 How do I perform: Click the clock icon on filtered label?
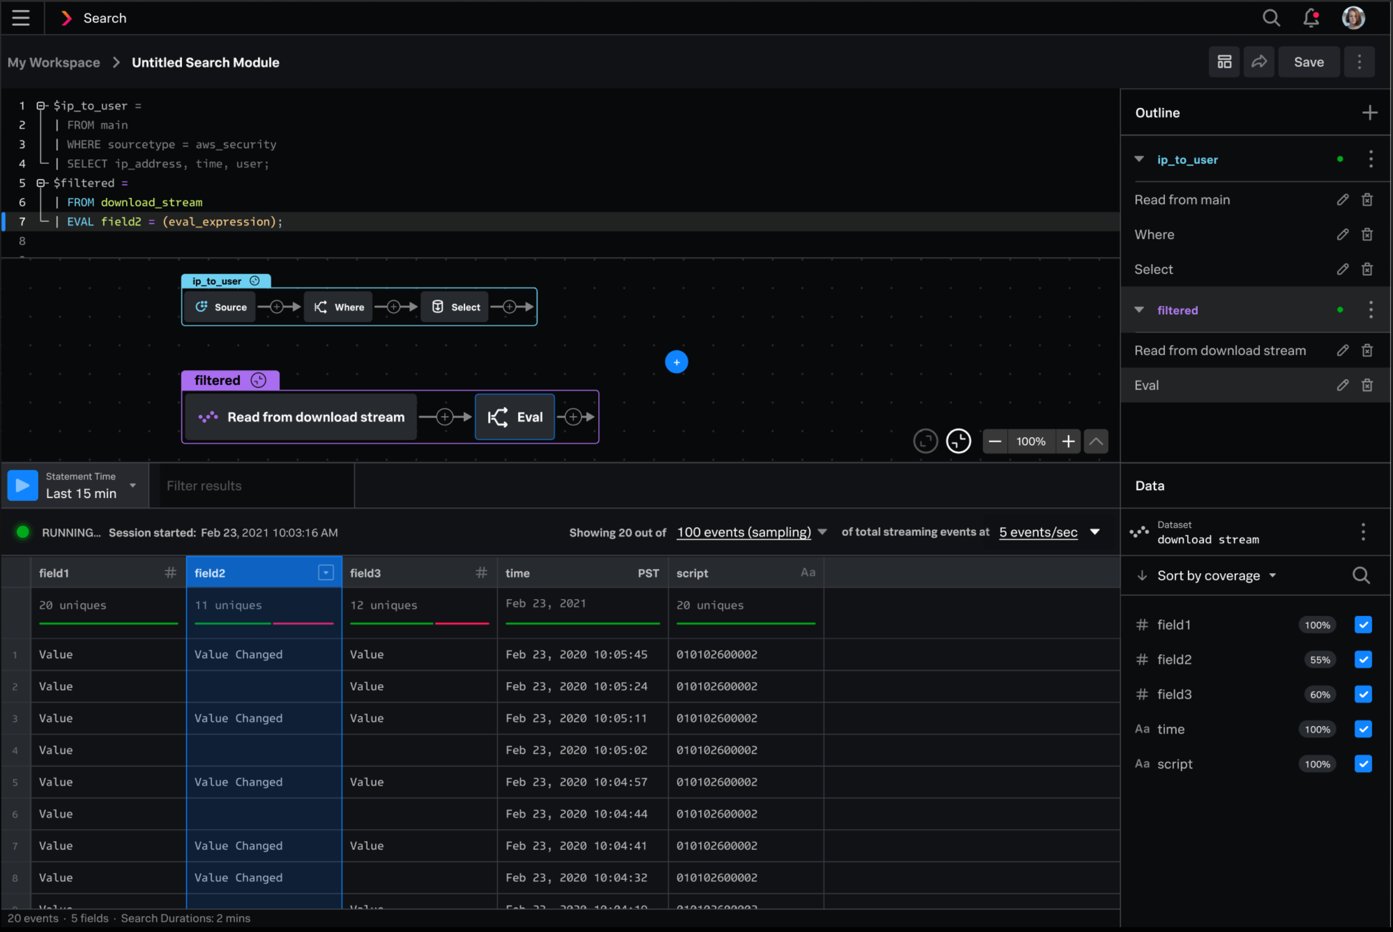click(x=258, y=380)
